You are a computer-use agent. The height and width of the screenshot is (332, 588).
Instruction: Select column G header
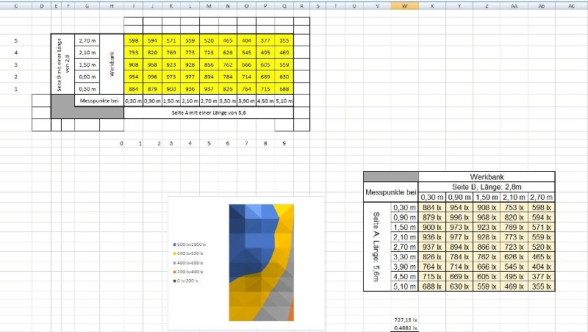[x=87, y=6]
